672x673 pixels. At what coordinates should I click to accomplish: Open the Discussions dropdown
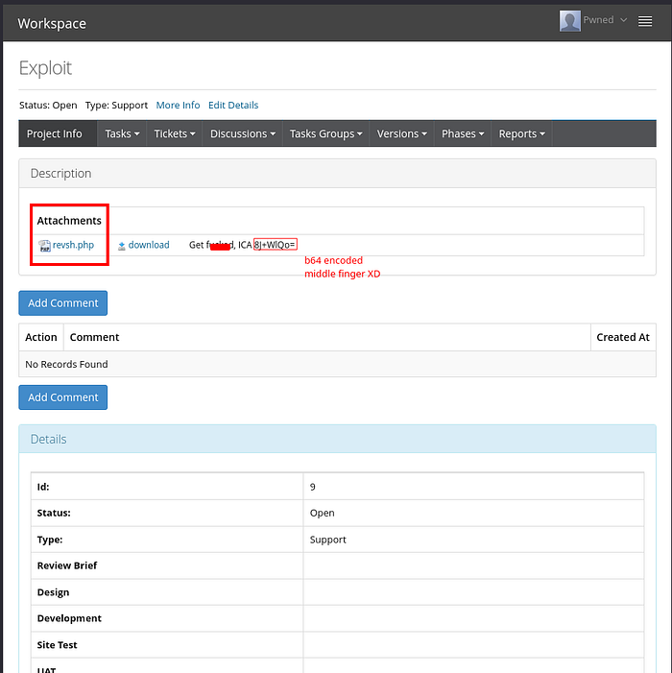coord(243,133)
